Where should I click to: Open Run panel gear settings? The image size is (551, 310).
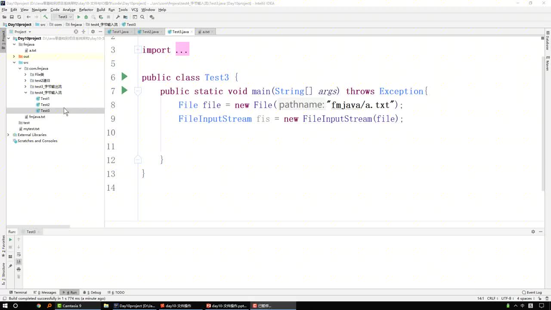click(x=533, y=232)
